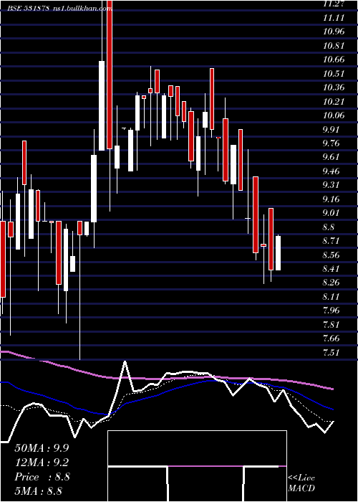Select the 10.06 price level label
The image size is (358, 502).
click(x=334, y=115)
